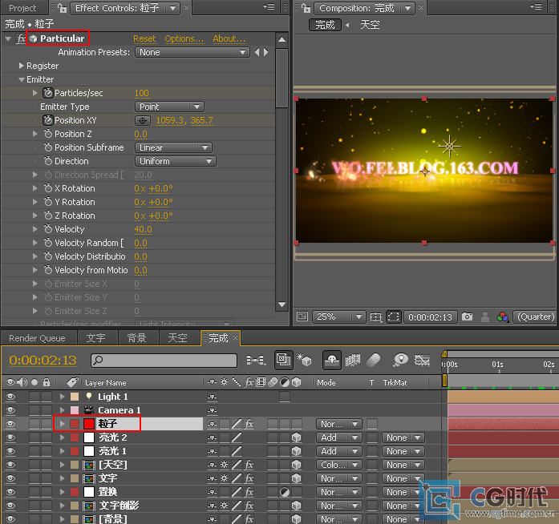The height and width of the screenshot is (524, 559).
Task: Hide the 粒子 layer
Action: point(10,424)
